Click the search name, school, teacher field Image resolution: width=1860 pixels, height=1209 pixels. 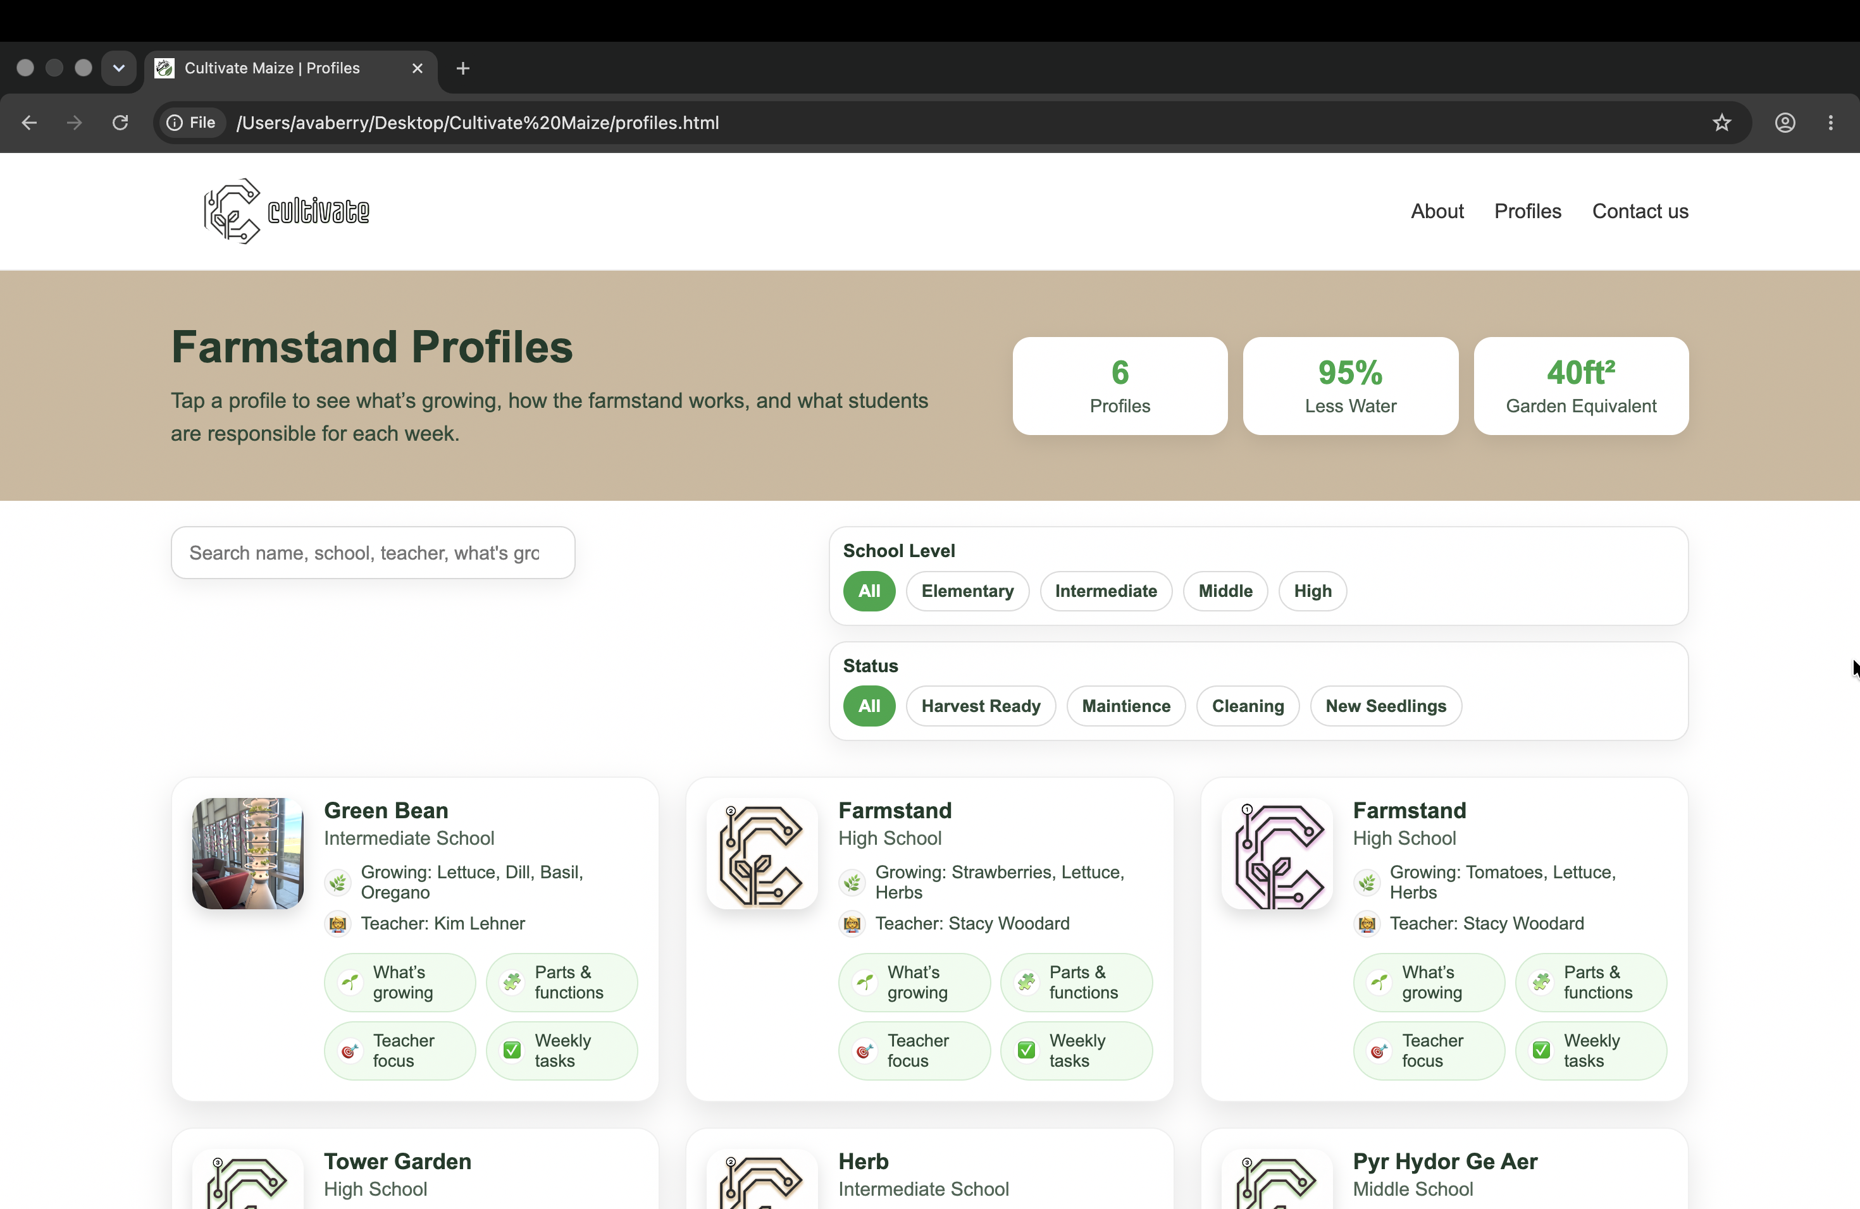pos(373,553)
